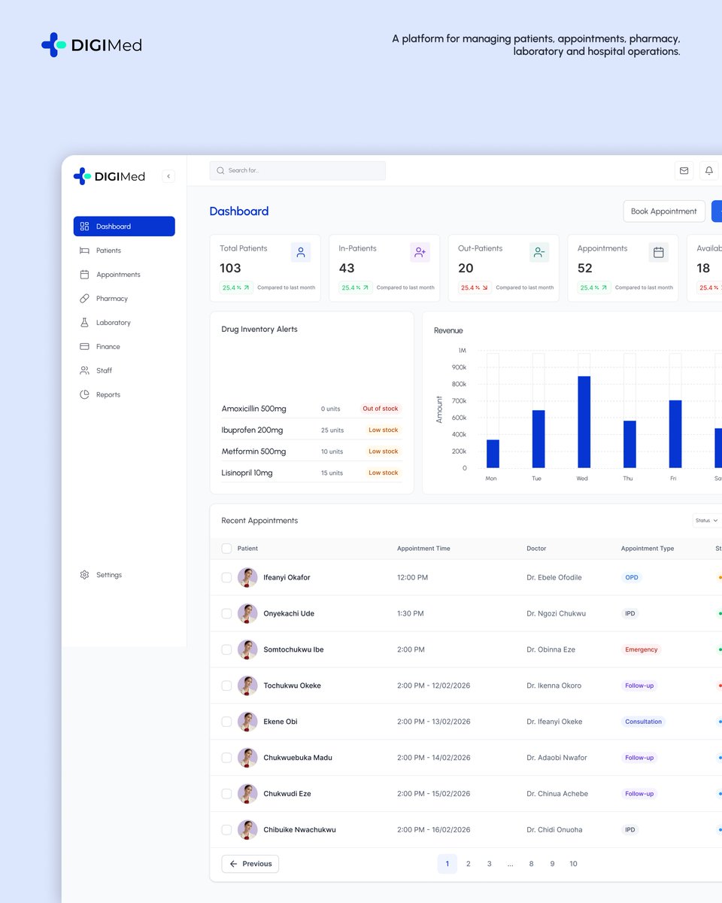Go to page 9 of appointments

click(x=552, y=864)
